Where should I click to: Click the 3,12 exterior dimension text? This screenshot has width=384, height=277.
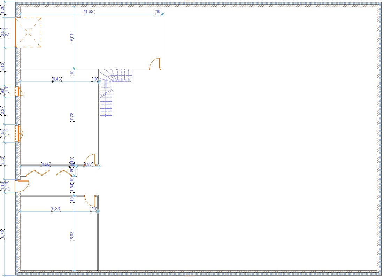[x=3, y=67]
